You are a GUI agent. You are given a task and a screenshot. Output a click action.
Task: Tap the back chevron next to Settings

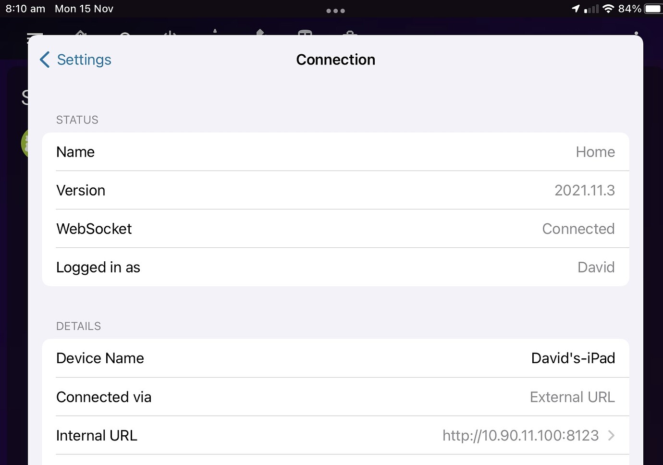point(44,60)
